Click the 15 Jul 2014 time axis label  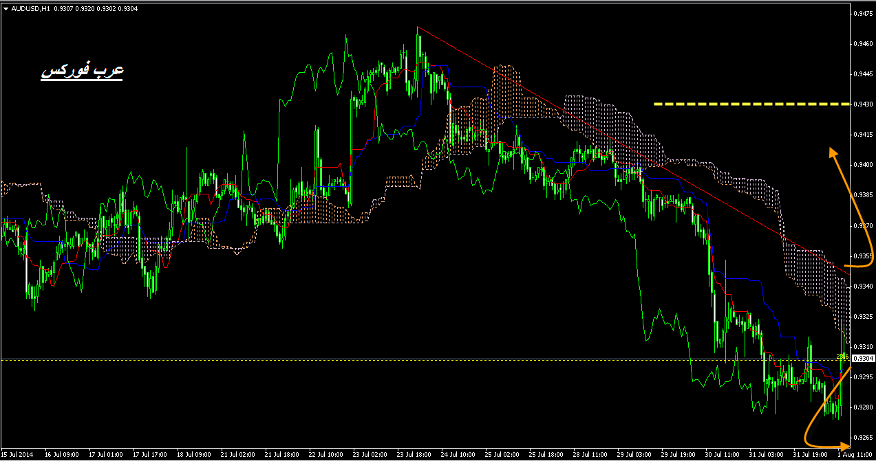pos(17,454)
